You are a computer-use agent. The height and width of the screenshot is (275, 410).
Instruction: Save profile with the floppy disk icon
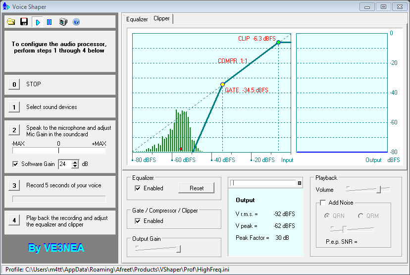(x=24, y=22)
